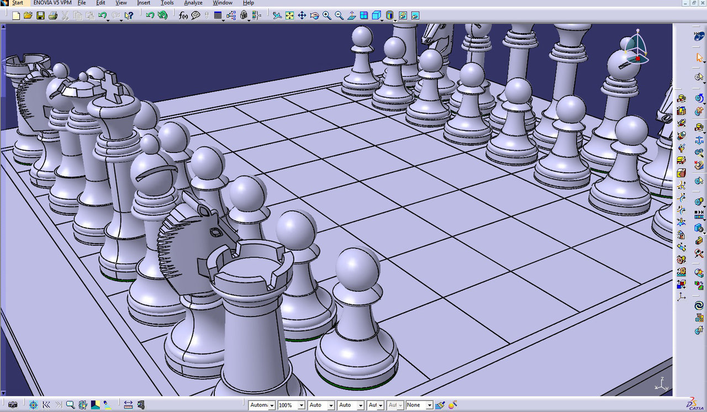Click the padlock Lock icon

(x=244, y=15)
